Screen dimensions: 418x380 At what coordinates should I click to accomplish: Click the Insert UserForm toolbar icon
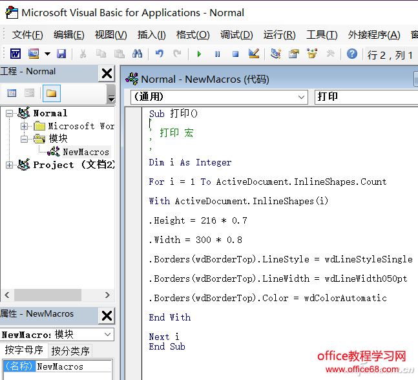tap(34, 54)
